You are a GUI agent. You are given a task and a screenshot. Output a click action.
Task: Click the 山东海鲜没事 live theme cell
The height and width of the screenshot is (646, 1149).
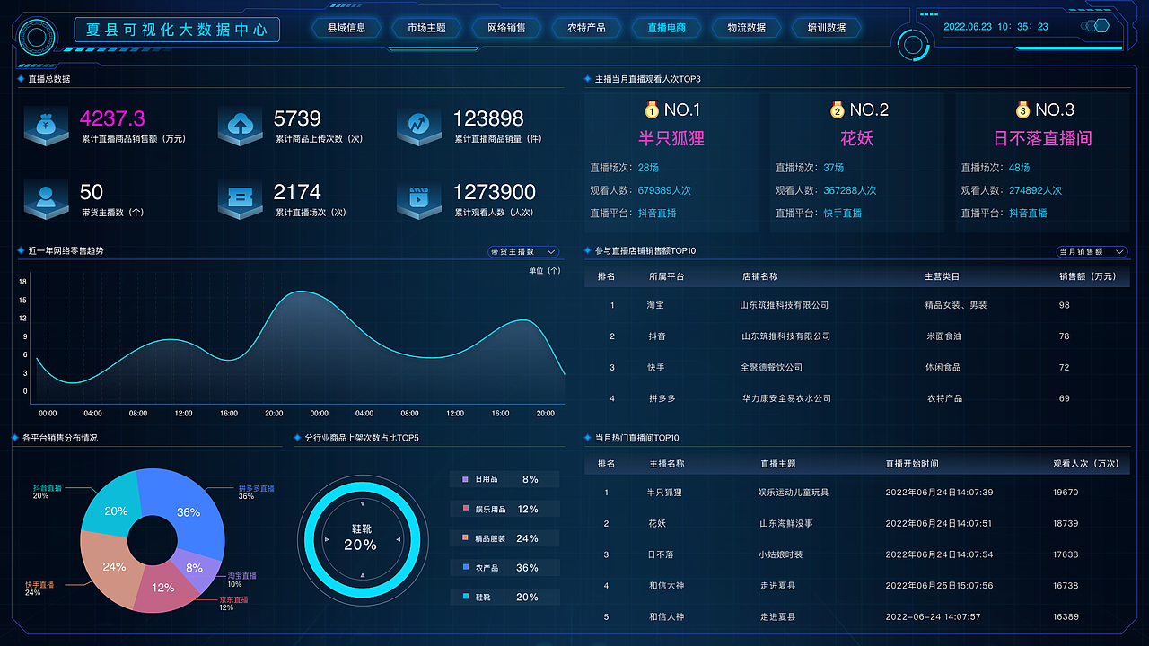pyautogui.click(x=786, y=523)
